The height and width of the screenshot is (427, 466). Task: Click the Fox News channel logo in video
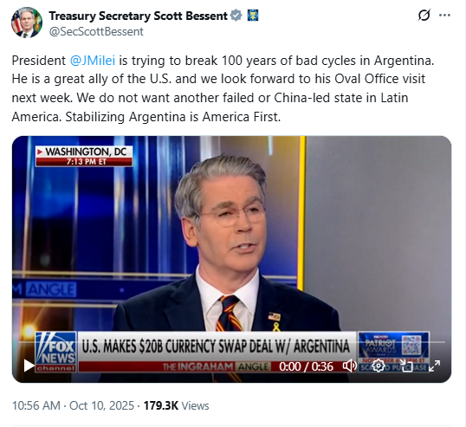pyautogui.click(x=55, y=352)
